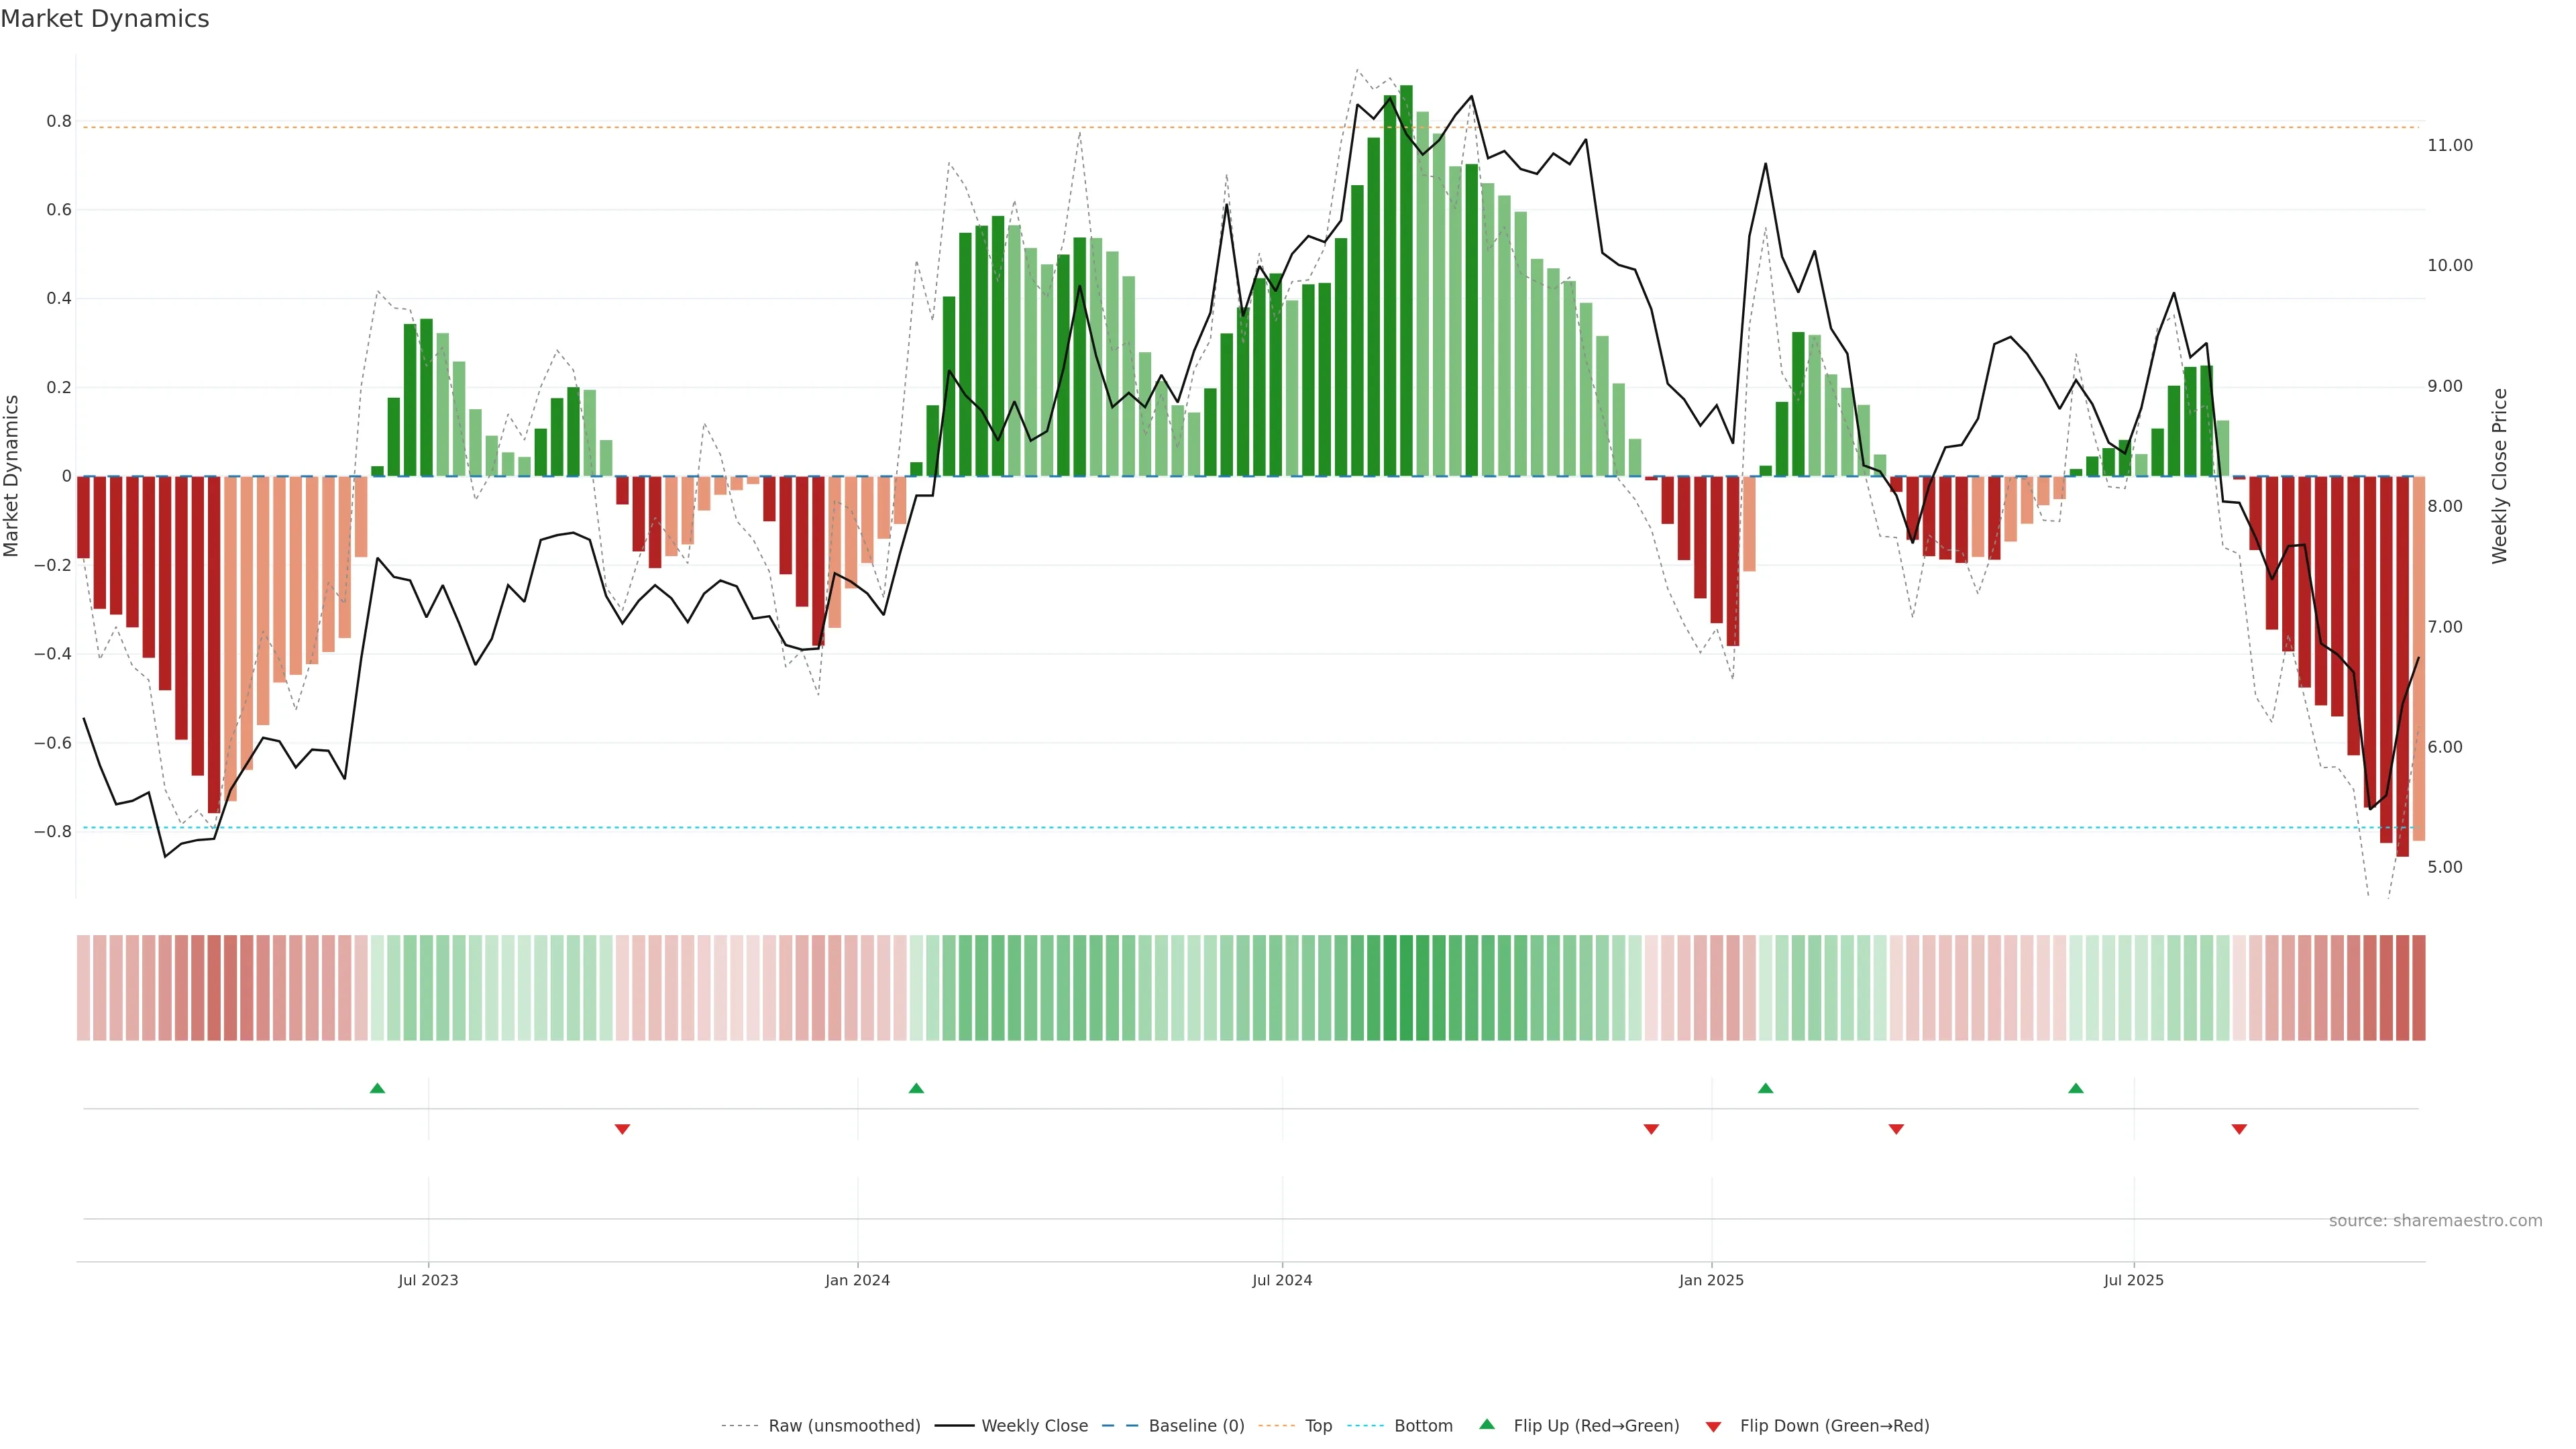2576x1449 pixels.
Task: Click the darkest green heat-strip cell
Action: [1406, 988]
